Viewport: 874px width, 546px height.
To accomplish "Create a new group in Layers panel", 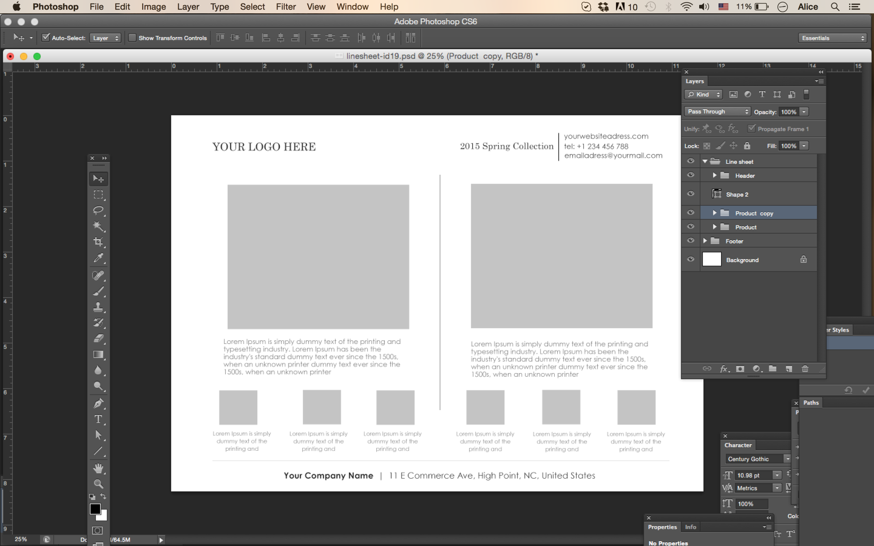I will coord(773,369).
